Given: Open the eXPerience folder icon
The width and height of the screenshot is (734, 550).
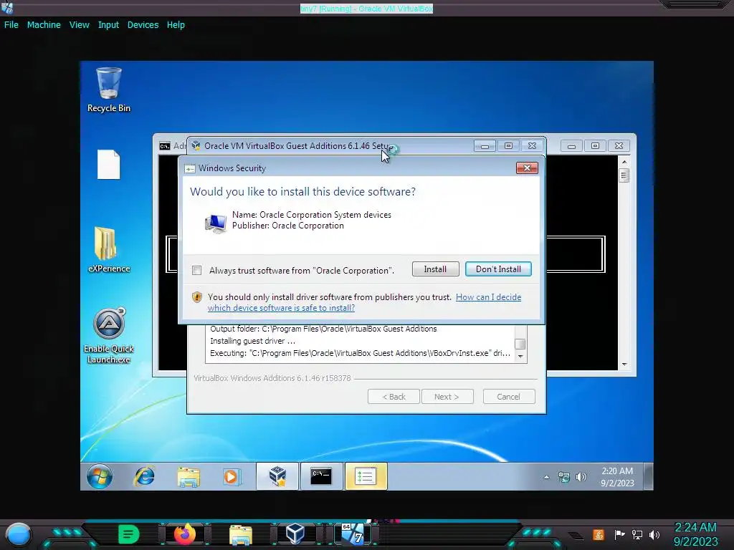Looking at the screenshot, I should (109, 250).
